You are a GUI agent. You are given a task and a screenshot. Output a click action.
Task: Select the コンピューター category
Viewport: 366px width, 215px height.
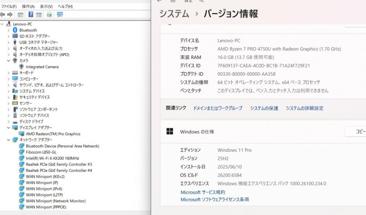click(x=29, y=79)
